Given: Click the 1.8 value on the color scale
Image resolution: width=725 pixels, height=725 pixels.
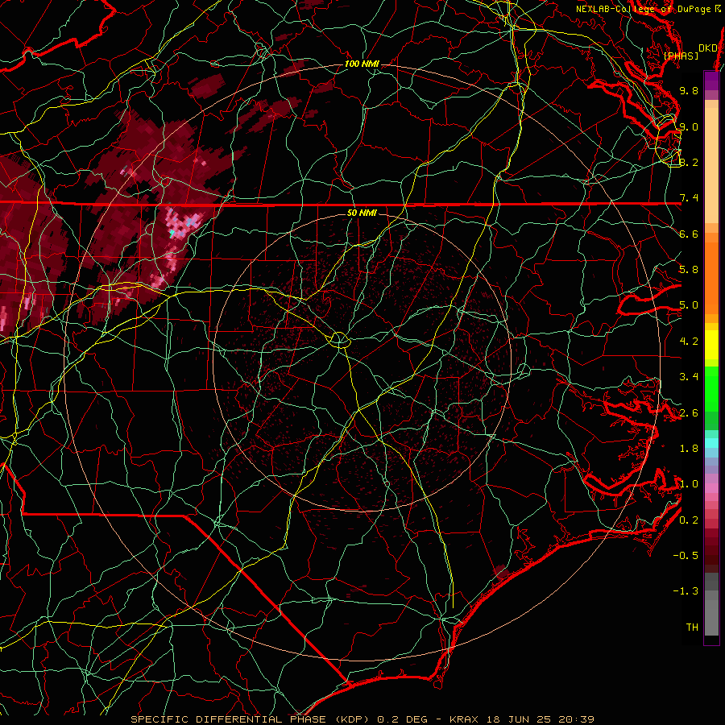Looking at the screenshot, I should (x=689, y=449).
